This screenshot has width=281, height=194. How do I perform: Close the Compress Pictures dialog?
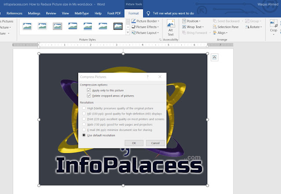pos(160,77)
